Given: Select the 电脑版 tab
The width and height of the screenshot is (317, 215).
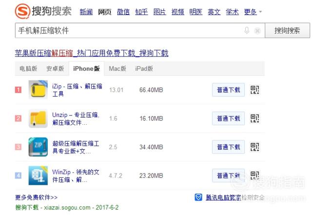Looking at the screenshot, I should 28,69.
